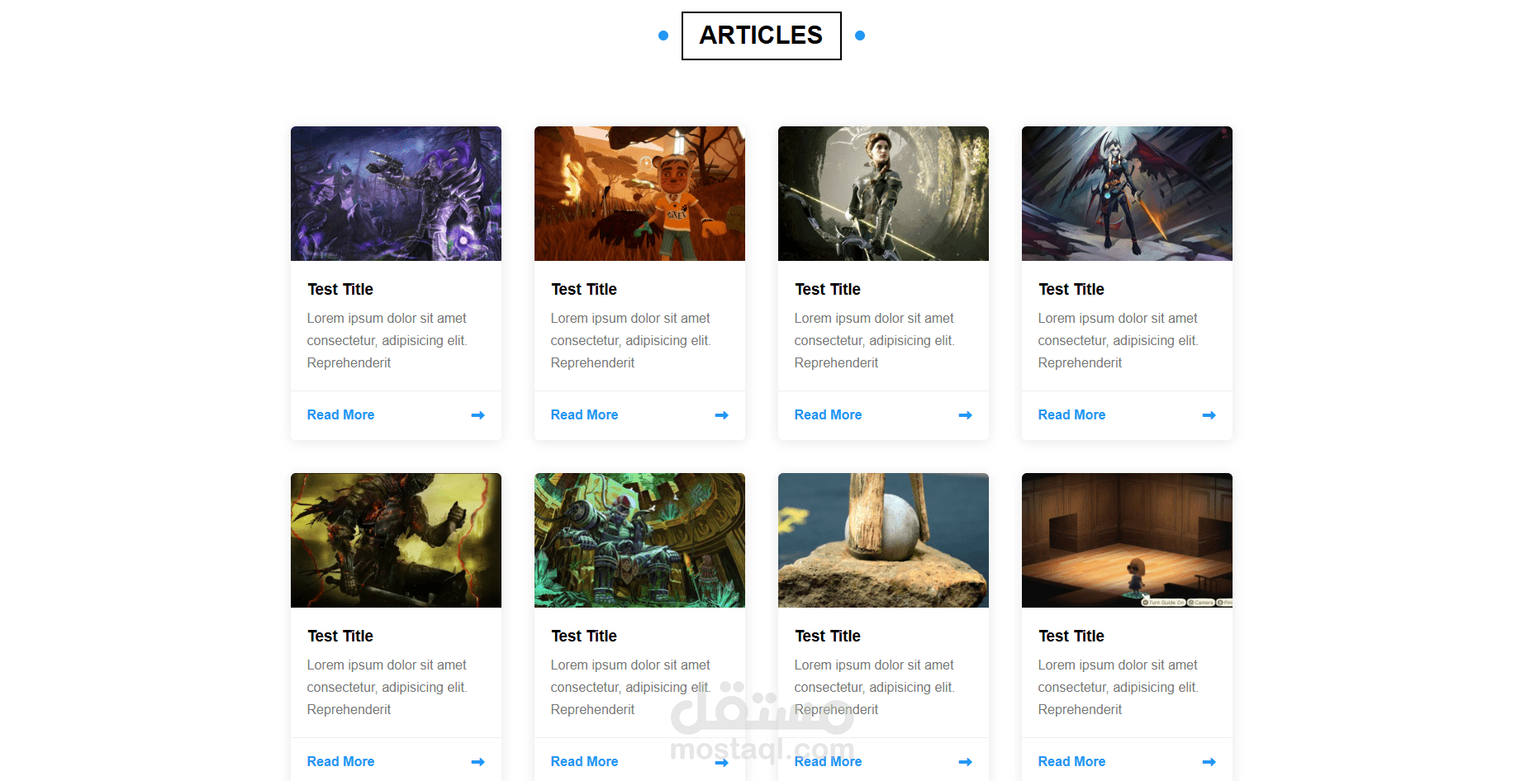Click Lorem ipsum description on orange cartoon card
The height and width of the screenshot is (781, 1525).
pos(631,340)
